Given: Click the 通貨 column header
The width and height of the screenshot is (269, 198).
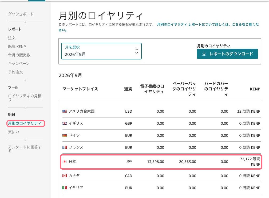Looking at the screenshot, I should click(128, 89).
